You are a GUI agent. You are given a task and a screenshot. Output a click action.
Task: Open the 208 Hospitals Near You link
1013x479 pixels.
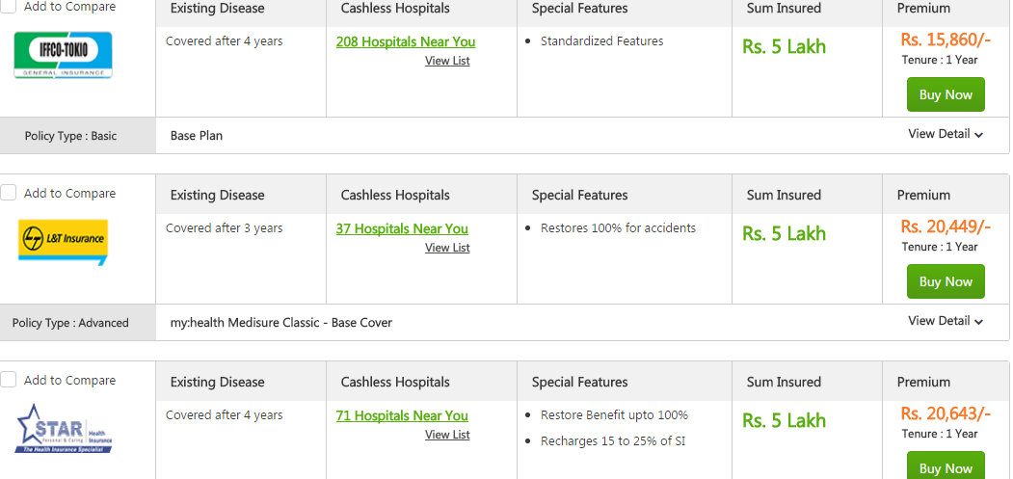(405, 41)
